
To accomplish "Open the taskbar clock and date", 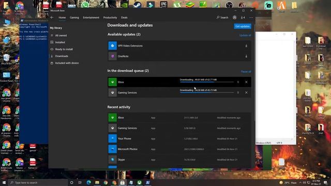I will tap(316, 182).
